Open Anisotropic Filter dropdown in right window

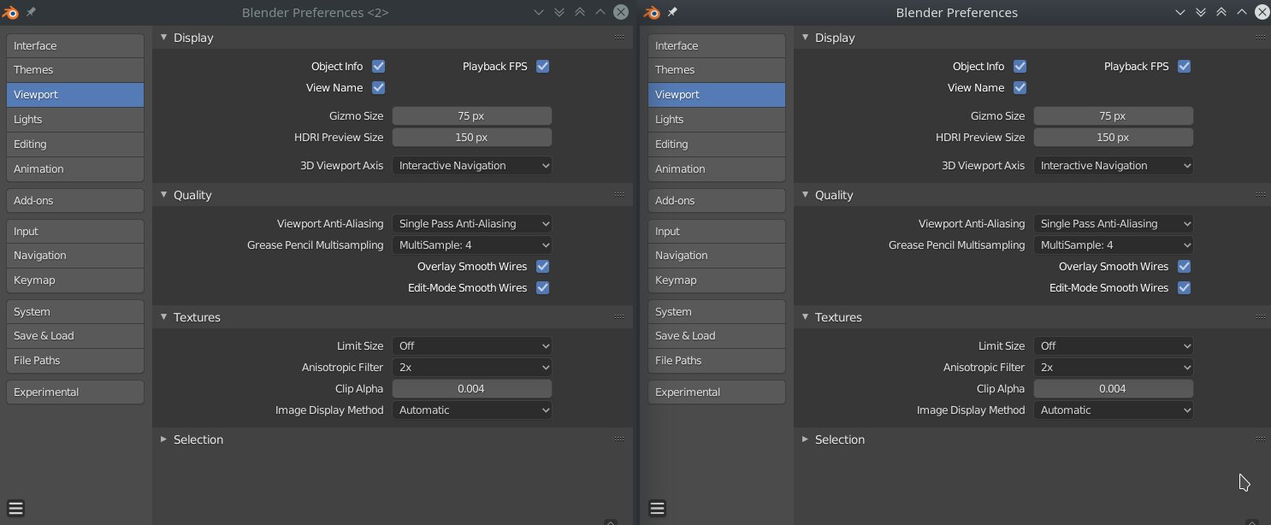pyautogui.click(x=1114, y=367)
